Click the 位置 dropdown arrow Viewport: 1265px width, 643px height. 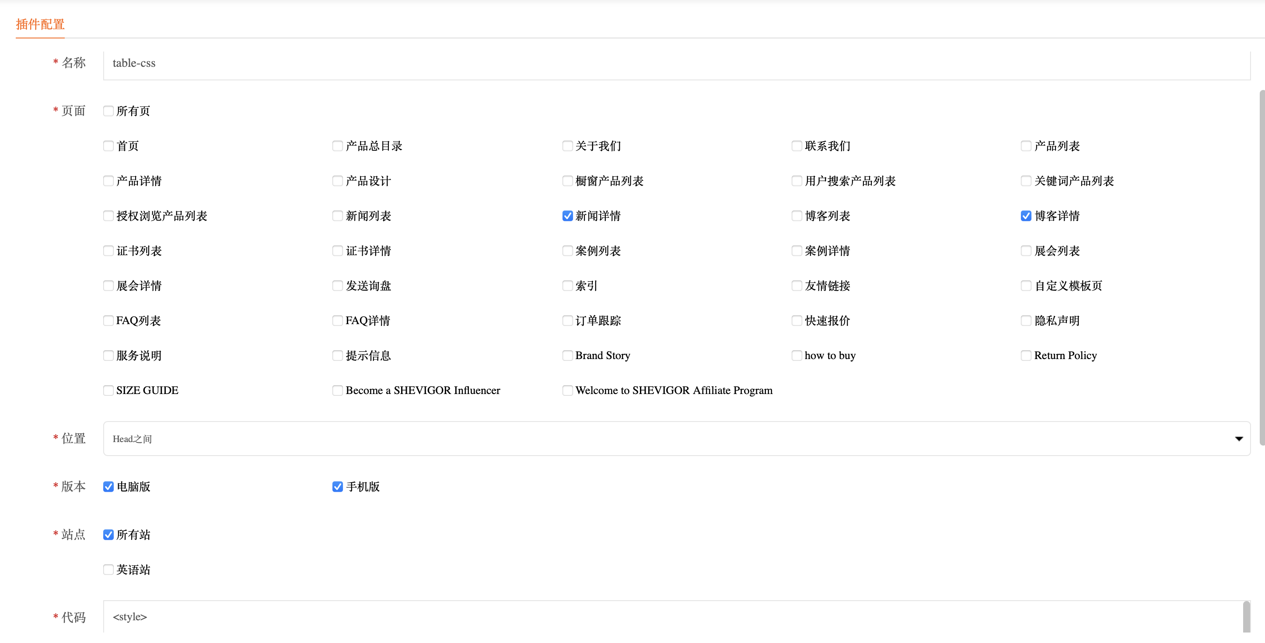[x=1238, y=439]
